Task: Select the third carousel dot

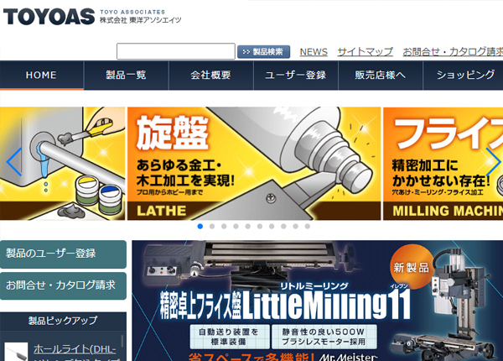Action: tap(224, 227)
